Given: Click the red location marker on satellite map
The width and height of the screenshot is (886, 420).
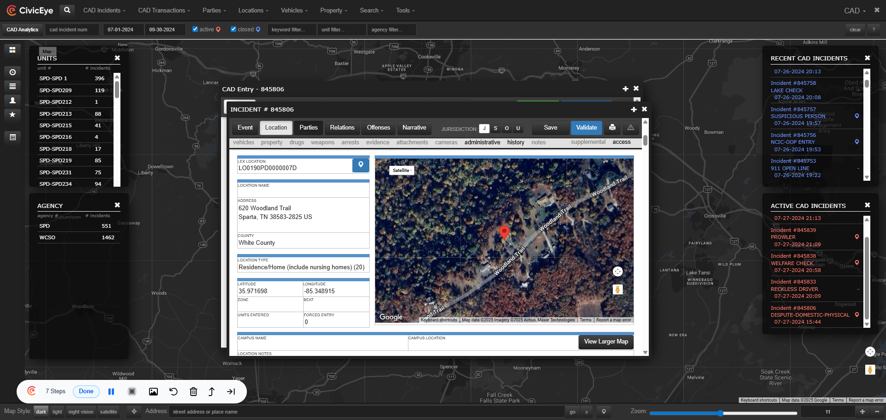Looking at the screenshot, I should click(504, 232).
